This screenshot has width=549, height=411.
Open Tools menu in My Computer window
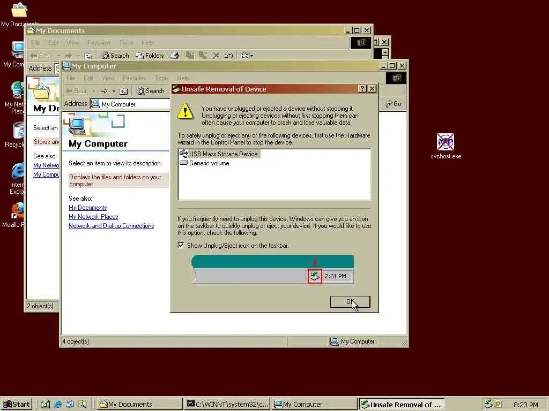point(161,78)
